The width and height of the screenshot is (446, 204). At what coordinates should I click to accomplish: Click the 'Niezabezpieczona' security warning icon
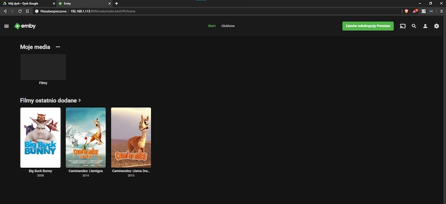tap(37, 11)
